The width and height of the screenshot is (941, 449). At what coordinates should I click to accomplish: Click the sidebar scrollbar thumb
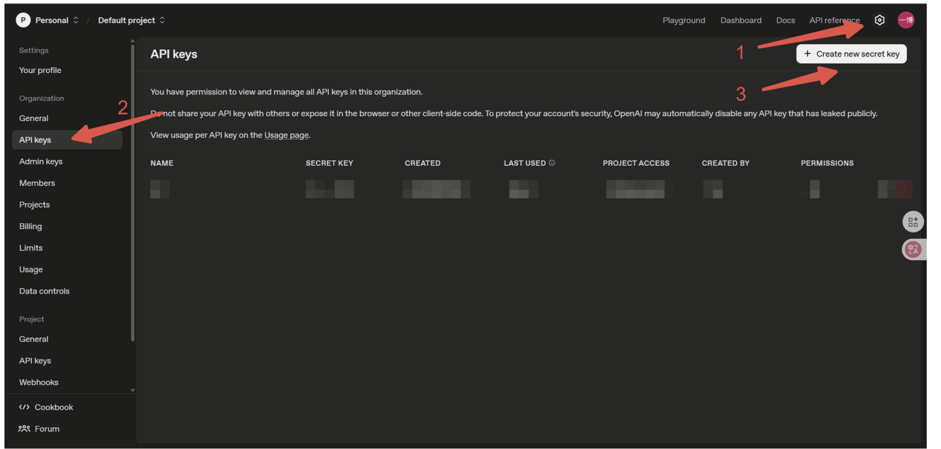(x=133, y=192)
